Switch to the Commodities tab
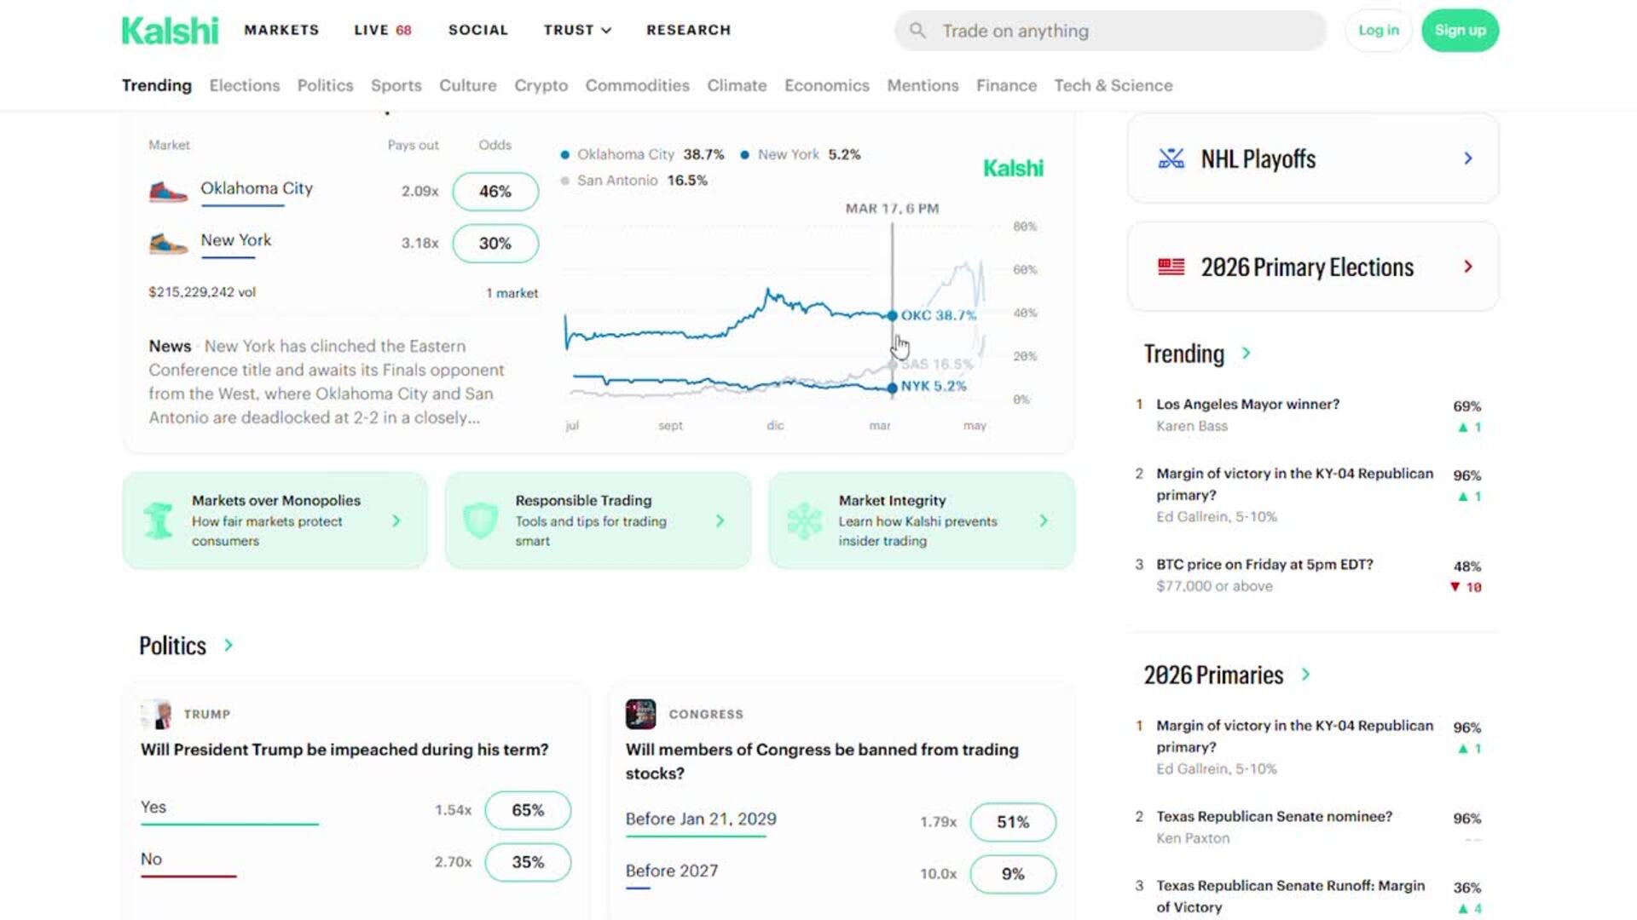 click(x=637, y=85)
